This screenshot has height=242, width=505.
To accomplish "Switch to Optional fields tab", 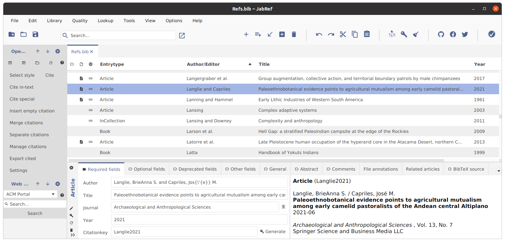I will 146,169.
